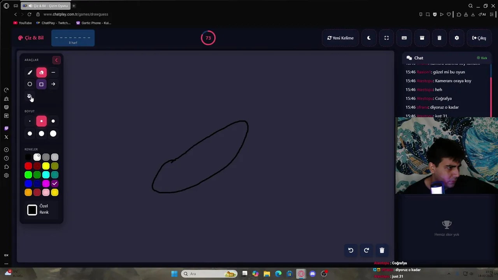This screenshot has height=280, width=498.
Task: Pick the pink color swatch
Action: (x=46, y=192)
